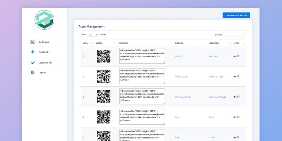
Task: Click the Dashboard icon in sidebar
Action: pyautogui.click(x=33, y=42)
